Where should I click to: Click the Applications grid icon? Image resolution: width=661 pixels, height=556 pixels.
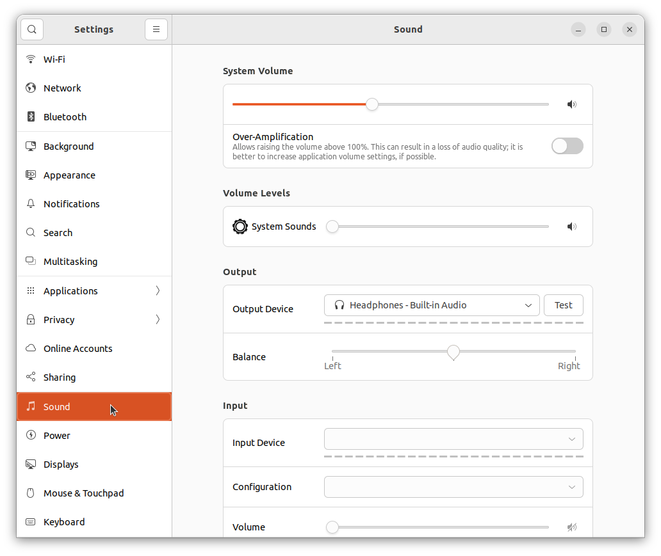point(31,290)
